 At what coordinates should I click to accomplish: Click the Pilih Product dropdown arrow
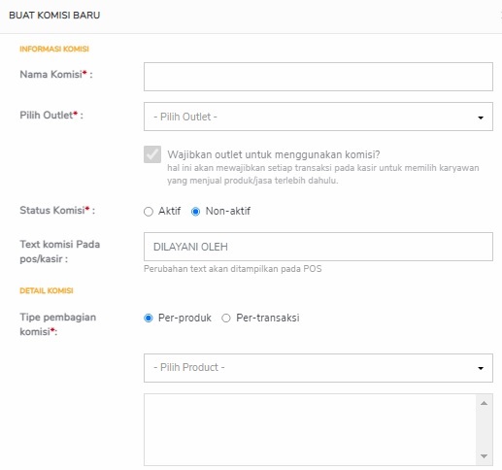coord(481,368)
